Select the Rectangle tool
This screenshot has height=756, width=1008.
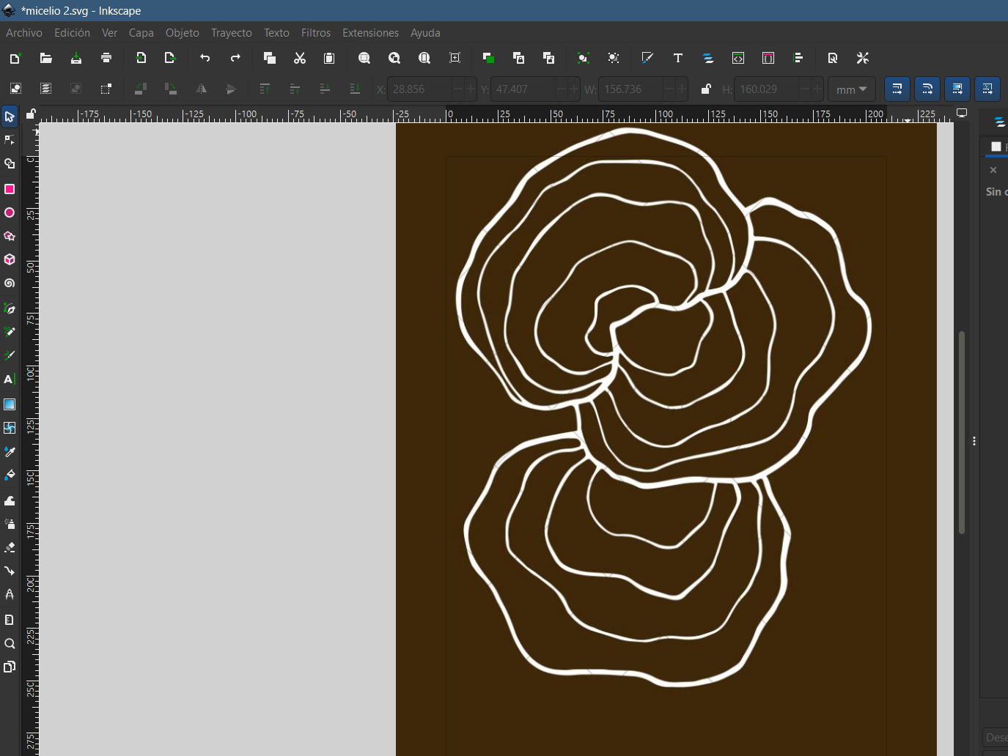(x=10, y=189)
